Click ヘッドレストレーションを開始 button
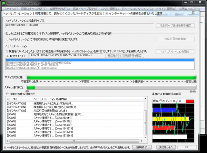The height and width of the screenshot is (153, 207). pos(175,52)
